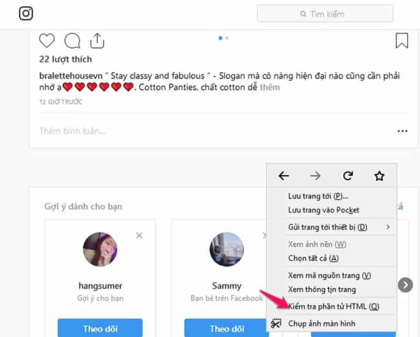The width and height of the screenshot is (420, 337).
Task: Navigate back using the context menu arrow
Action: click(284, 177)
